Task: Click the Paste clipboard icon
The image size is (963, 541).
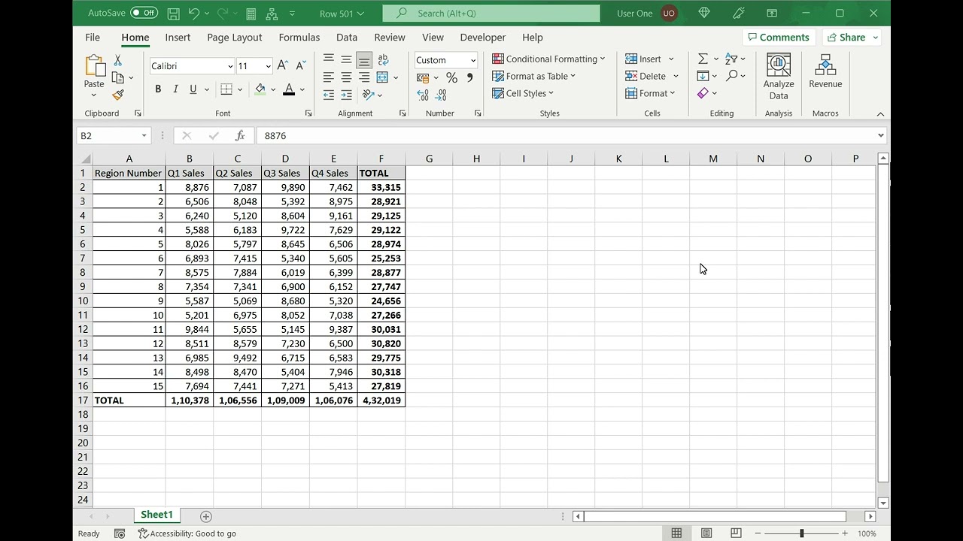Action: pos(94,66)
